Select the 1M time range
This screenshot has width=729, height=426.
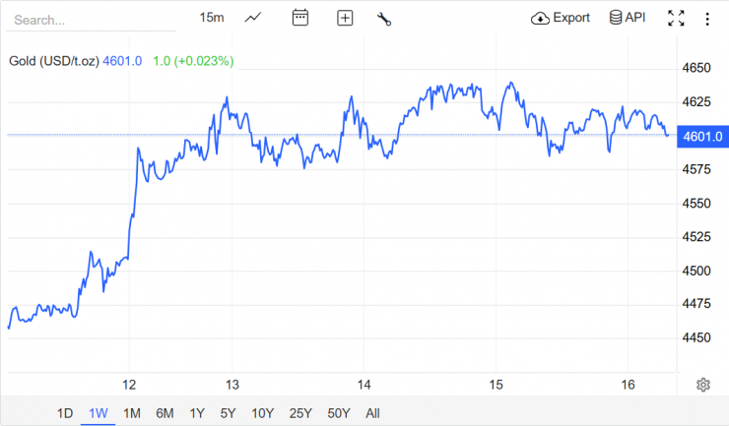pyautogui.click(x=132, y=413)
